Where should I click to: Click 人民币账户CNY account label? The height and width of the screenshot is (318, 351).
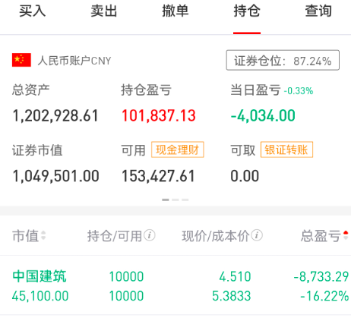point(74,61)
